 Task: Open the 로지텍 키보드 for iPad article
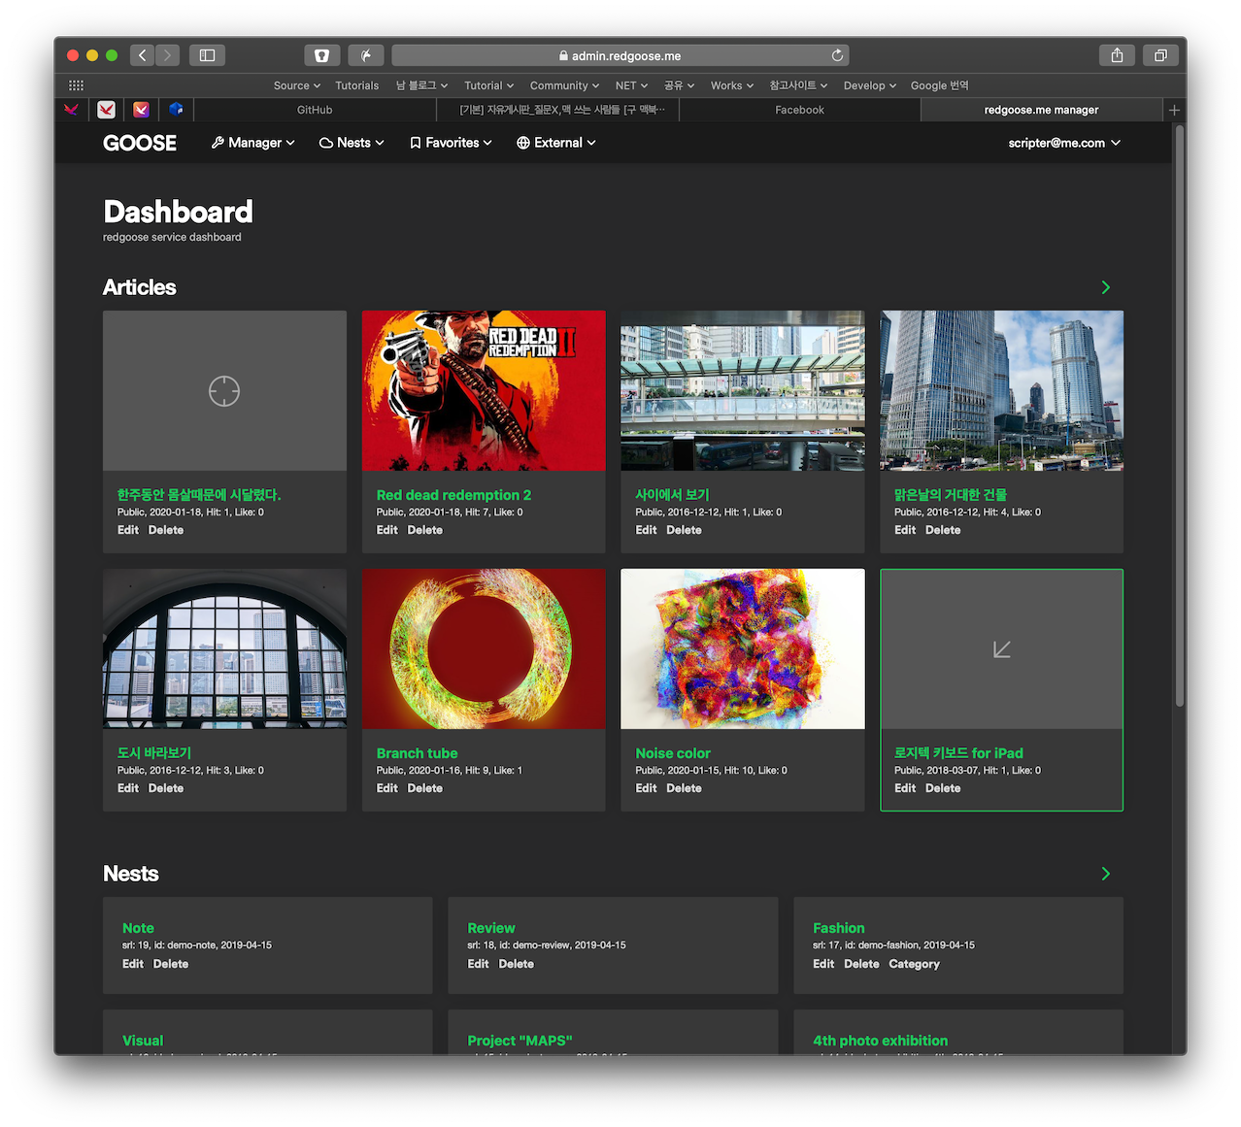[958, 753]
